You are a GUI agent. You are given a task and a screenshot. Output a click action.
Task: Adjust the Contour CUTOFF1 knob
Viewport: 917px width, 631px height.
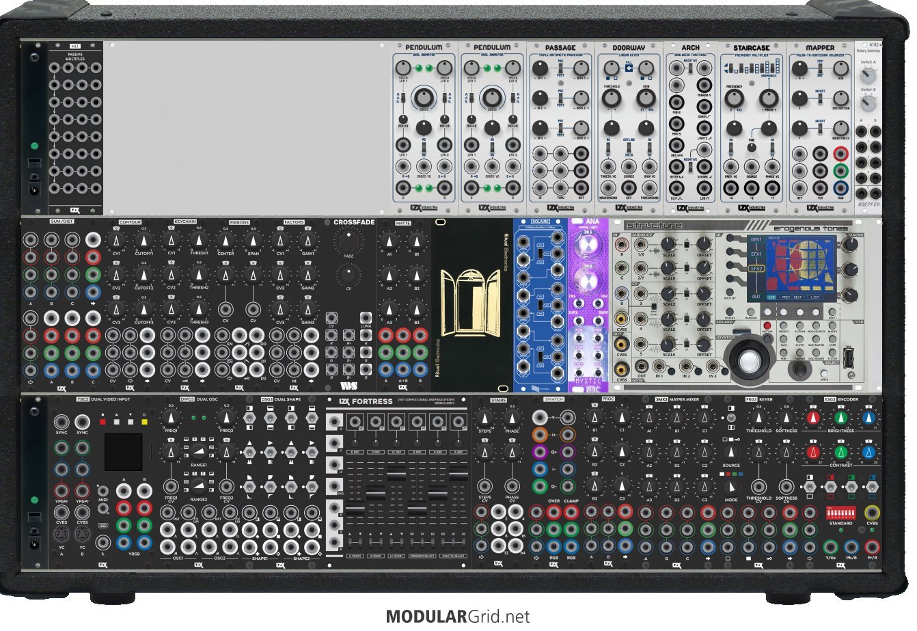pyautogui.click(x=143, y=240)
